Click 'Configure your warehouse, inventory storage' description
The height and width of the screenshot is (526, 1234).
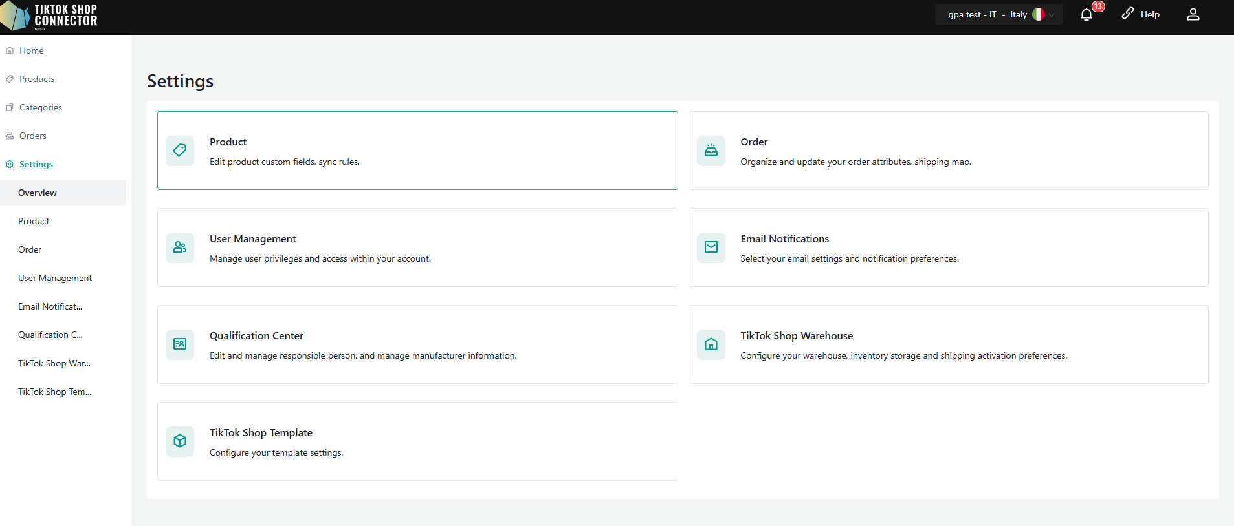pyautogui.click(x=904, y=355)
